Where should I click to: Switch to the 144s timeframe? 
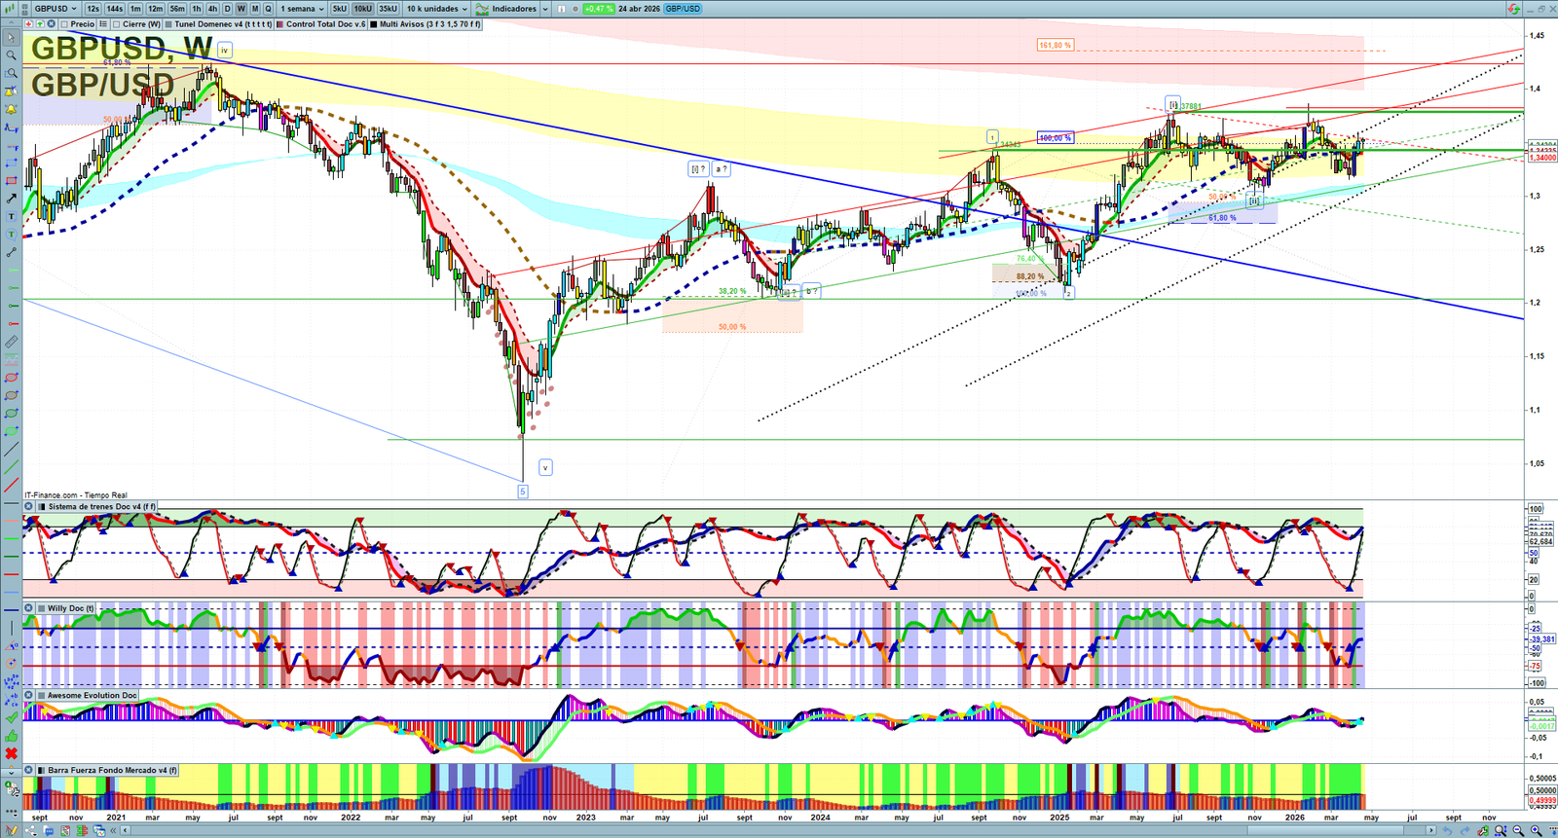(x=114, y=9)
